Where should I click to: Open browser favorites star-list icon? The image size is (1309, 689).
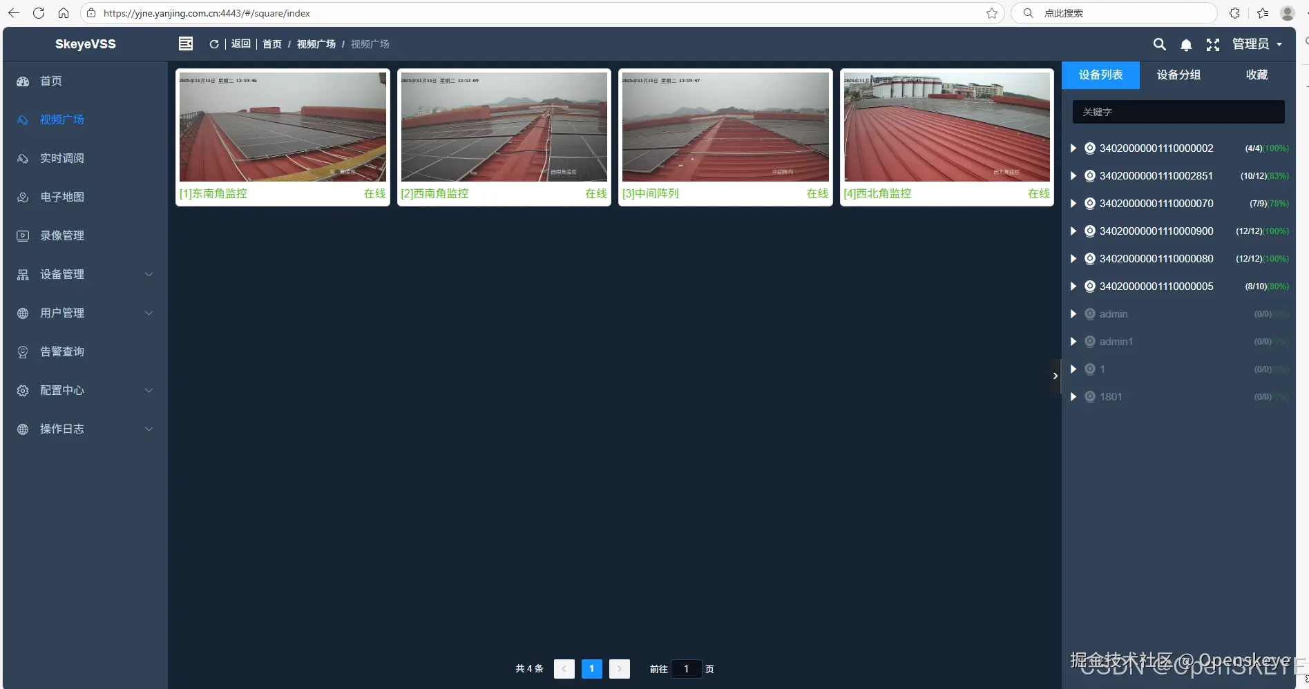(1263, 13)
